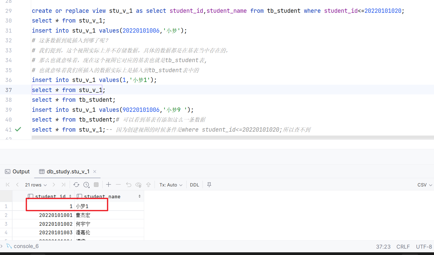Viewport: 434px width, 255px height.
Task: Click green checkmark at line 41
Action: point(18,129)
